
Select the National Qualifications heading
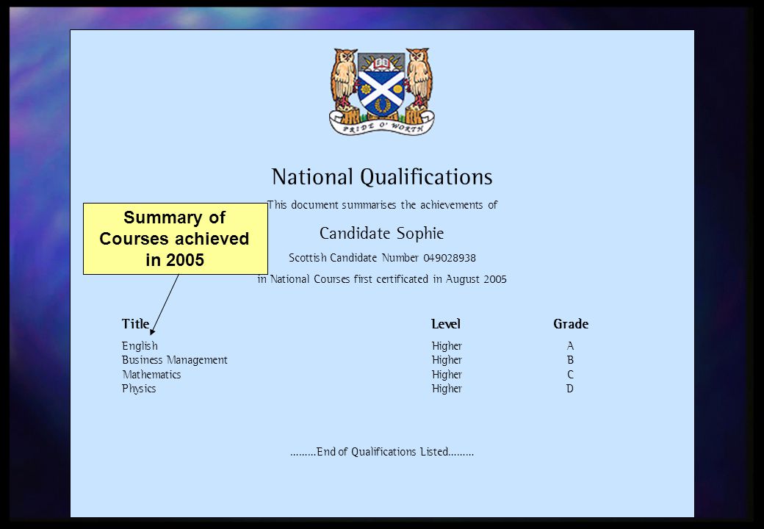click(x=382, y=177)
